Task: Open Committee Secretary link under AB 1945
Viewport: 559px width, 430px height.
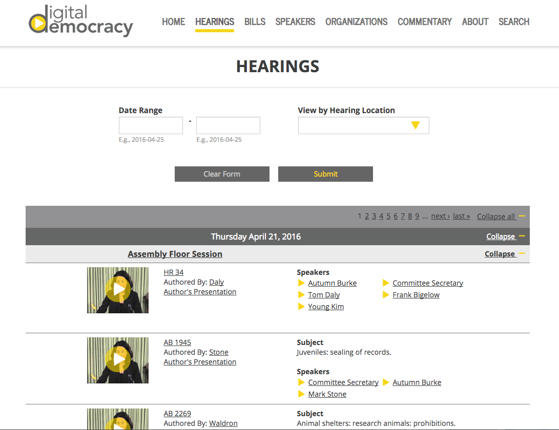Action: pos(343,382)
